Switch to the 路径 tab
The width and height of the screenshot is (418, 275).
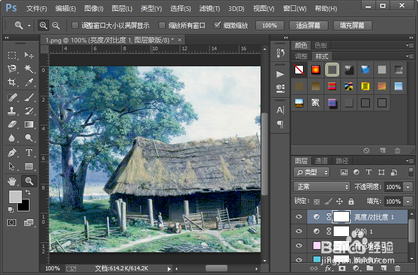(342, 161)
